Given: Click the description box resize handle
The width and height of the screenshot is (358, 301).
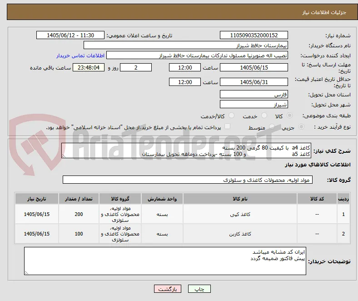Looking at the screenshot, I should [x=64, y=156].
